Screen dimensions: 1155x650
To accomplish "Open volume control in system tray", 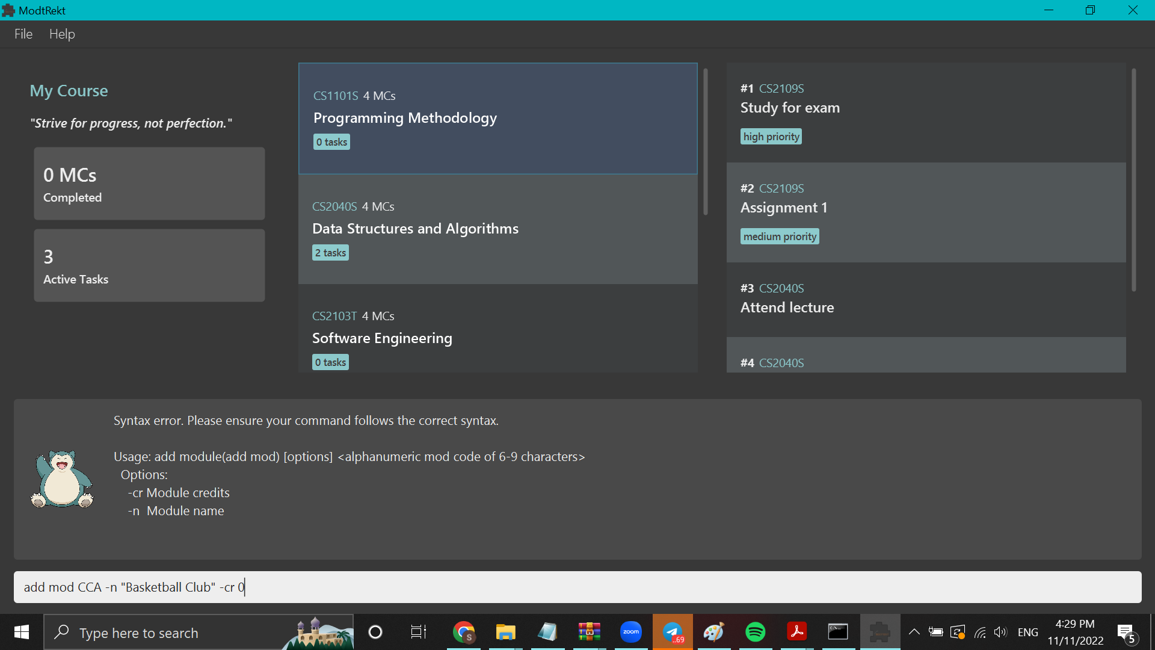I will (x=1000, y=632).
